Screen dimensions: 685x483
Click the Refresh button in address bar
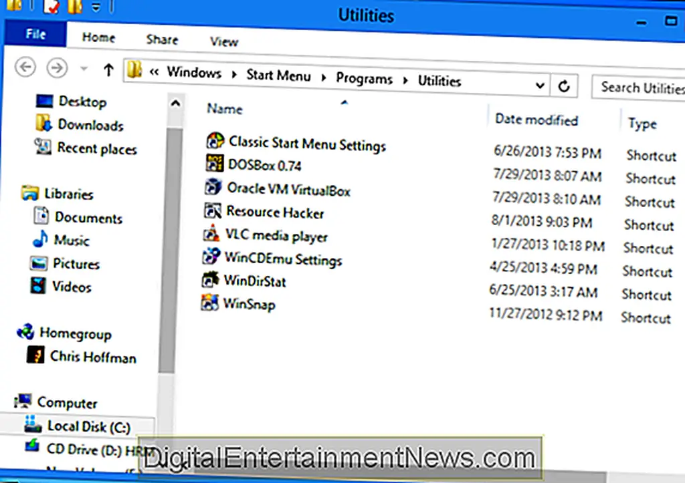pos(564,86)
